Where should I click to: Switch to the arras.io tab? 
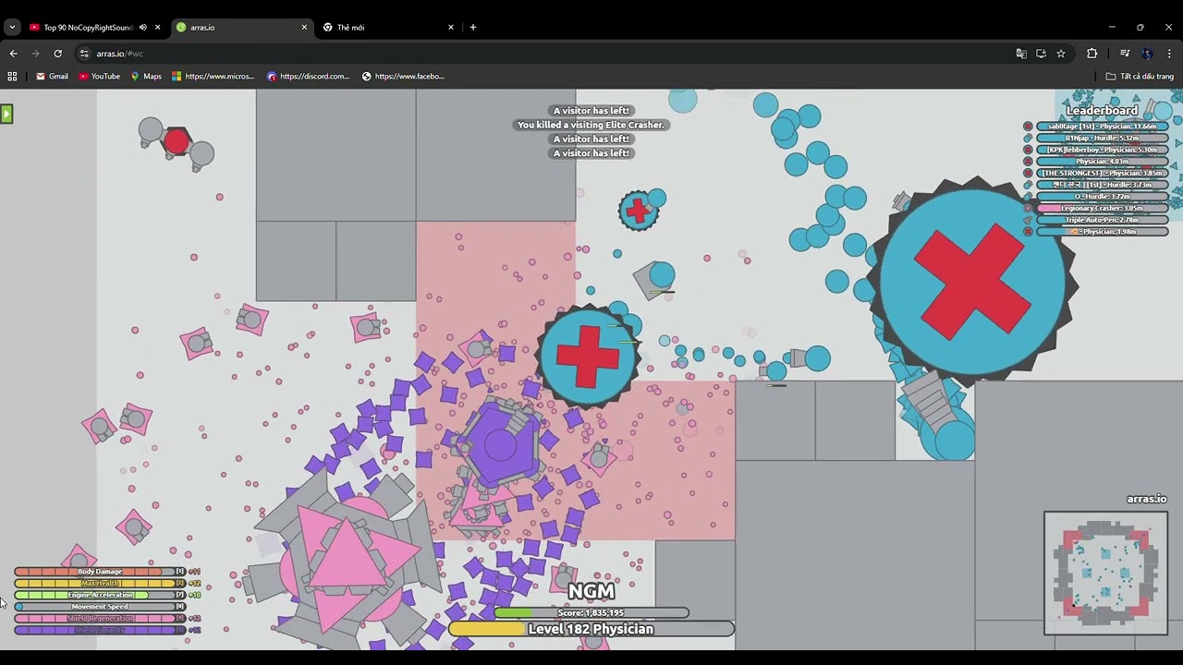(240, 28)
